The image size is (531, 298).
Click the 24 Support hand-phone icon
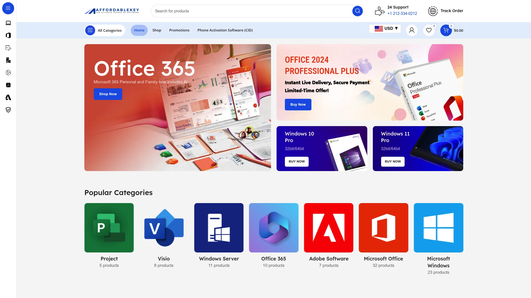coord(379,11)
